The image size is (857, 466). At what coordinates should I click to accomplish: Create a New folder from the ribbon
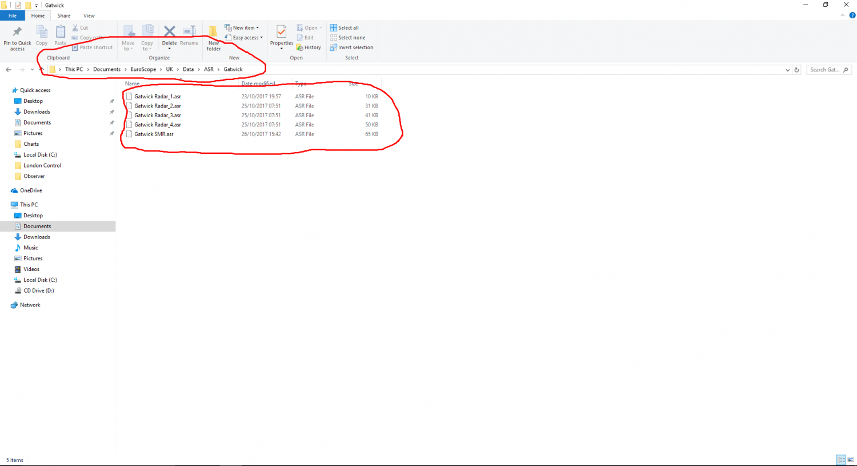point(213,33)
